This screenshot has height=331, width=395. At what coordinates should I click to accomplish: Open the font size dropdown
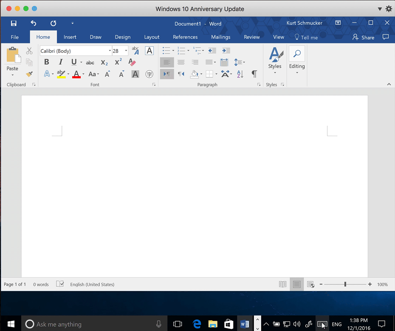126,50
